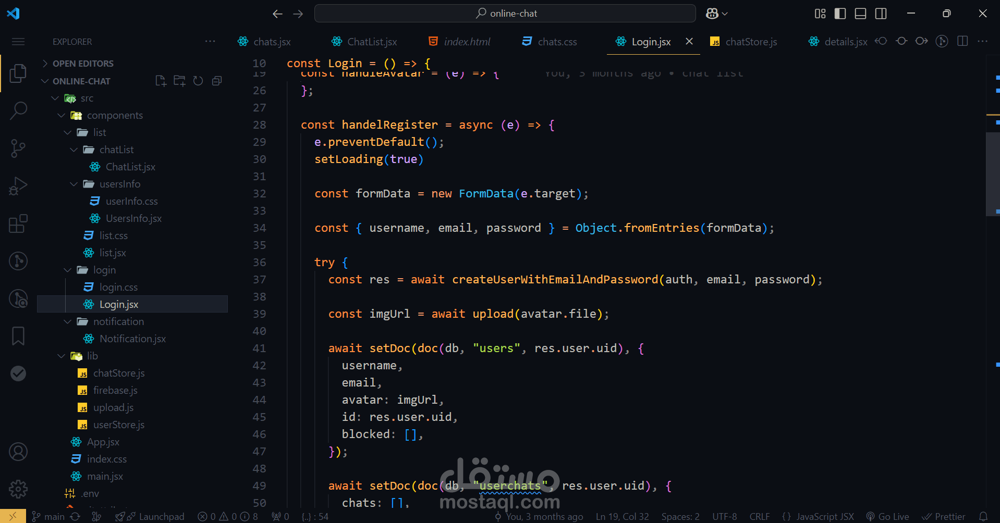Open the Extensions view
1000x523 pixels.
tap(18, 223)
